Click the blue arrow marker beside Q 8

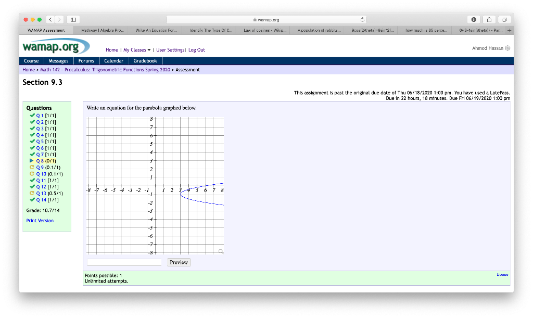[x=32, y=160]
